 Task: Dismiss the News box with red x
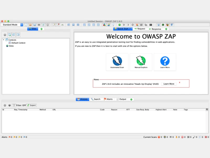180,82
